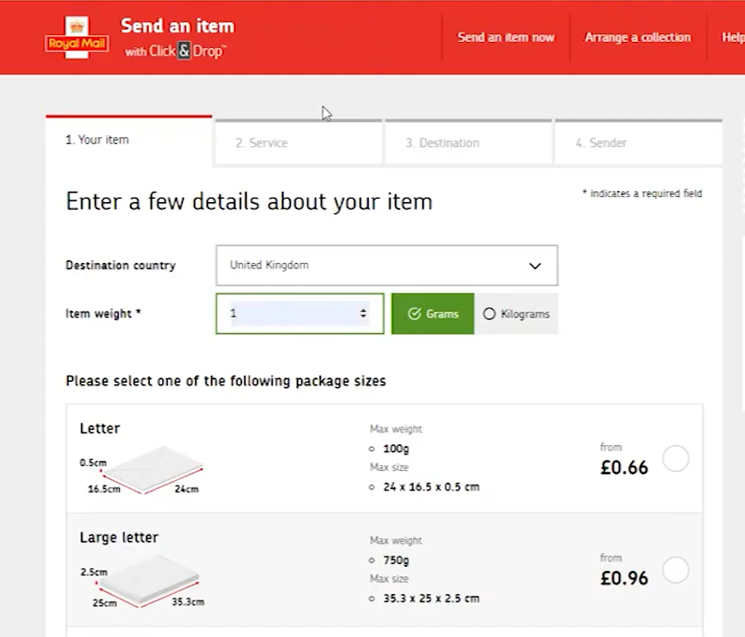
Task: Select the Kilograms weight unit
Action: [516, 314]
